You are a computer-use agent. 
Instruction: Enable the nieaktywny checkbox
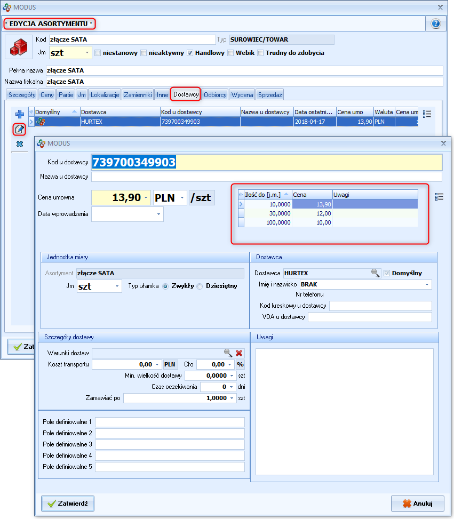(x=144, y=53)
